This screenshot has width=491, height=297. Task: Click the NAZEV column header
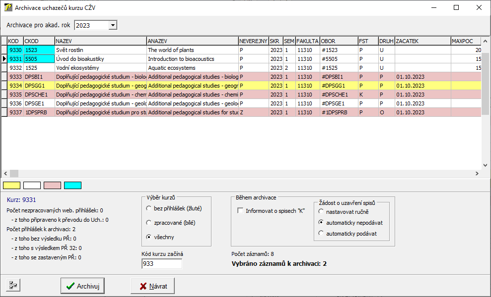tap(100, 41)
